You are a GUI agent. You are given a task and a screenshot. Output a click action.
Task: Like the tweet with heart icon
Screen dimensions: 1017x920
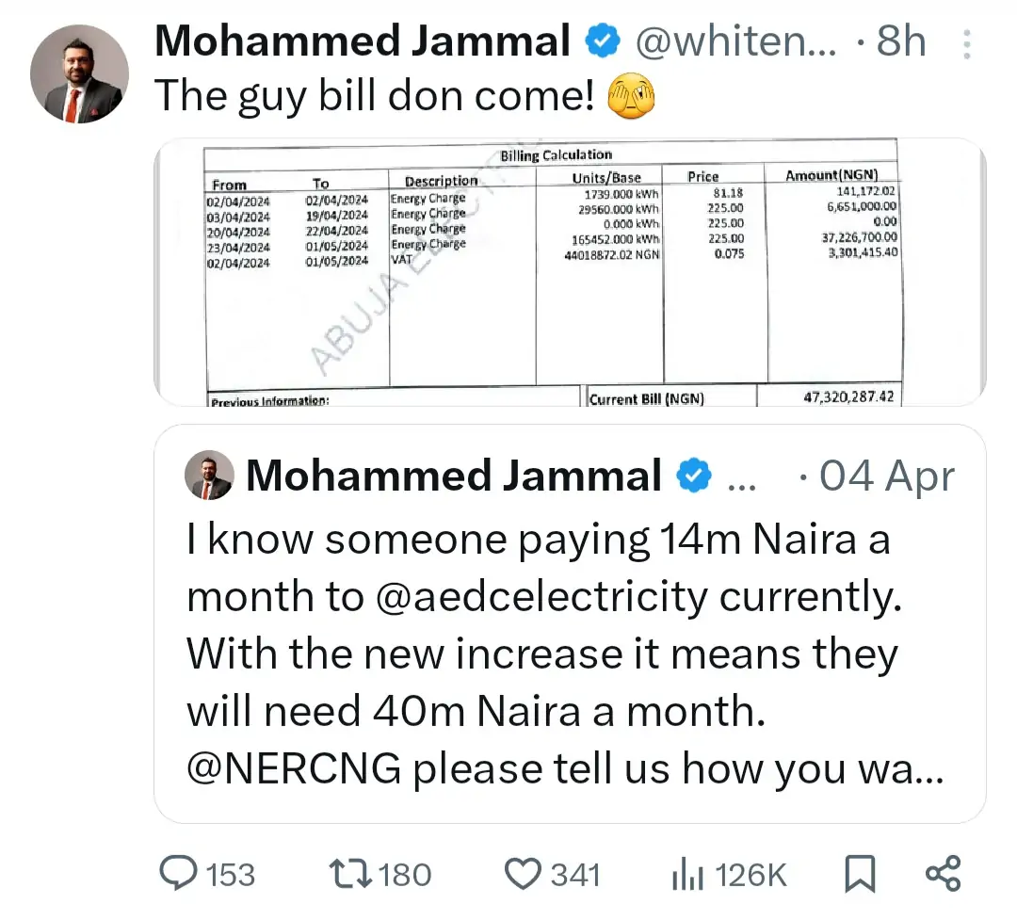(x=525, y=874)
